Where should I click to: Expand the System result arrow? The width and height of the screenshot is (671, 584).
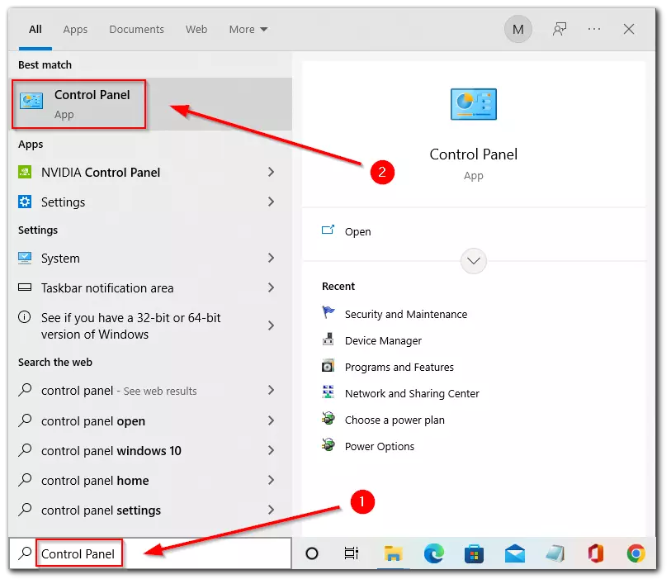[x=271, y=258]
